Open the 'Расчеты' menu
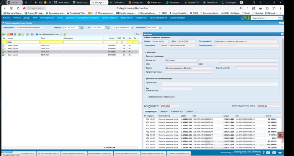The image size is (294, 156). (x=17, y=18)
